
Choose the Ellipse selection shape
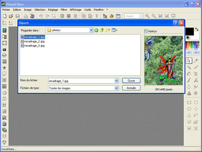(x=196, y=102)
